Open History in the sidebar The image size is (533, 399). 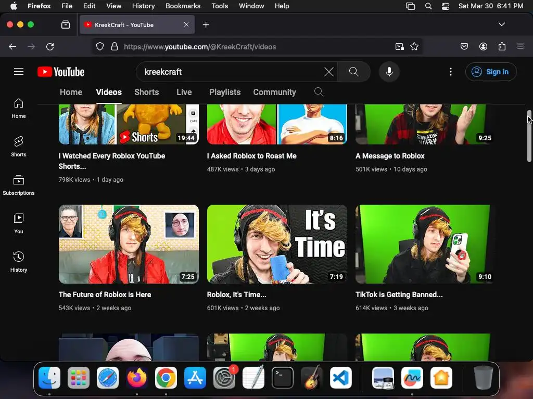pyautogui.click(x=19, y=262)
